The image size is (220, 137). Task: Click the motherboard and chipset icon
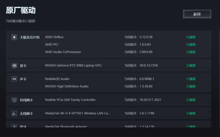[x=14, y=37]
